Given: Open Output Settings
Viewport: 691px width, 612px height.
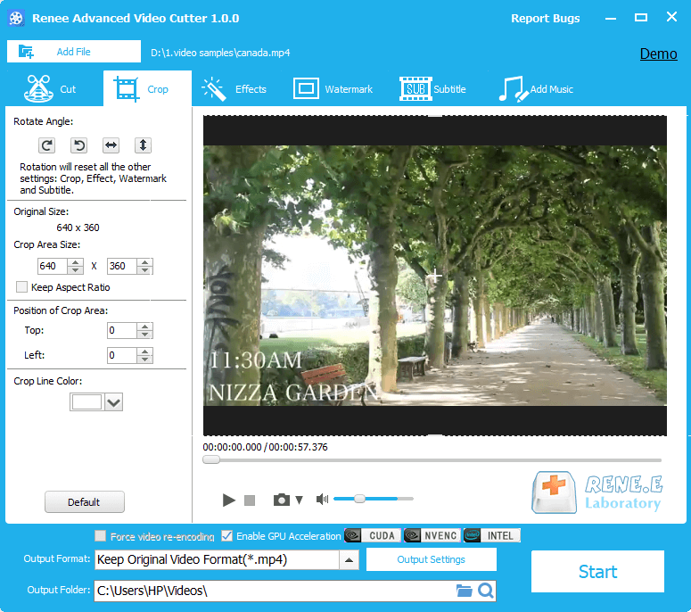Looking at the screenshot, I should tap(431, 559).
